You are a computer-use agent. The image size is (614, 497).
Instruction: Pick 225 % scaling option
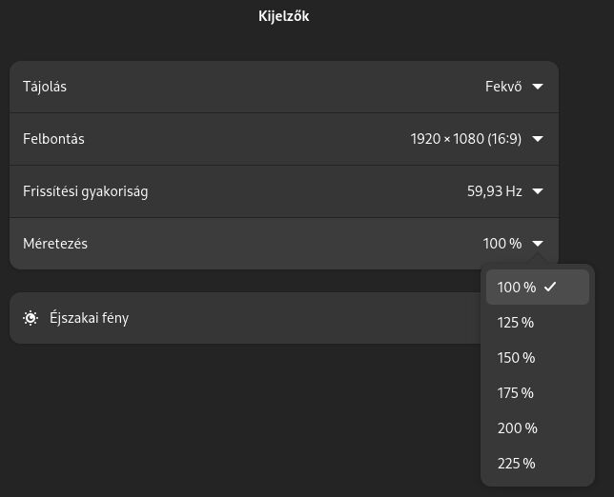(x=538, y=464)
